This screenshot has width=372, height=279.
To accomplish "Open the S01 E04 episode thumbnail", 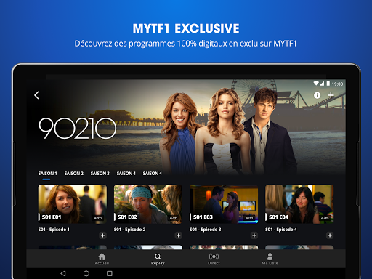I will point(299,204).
